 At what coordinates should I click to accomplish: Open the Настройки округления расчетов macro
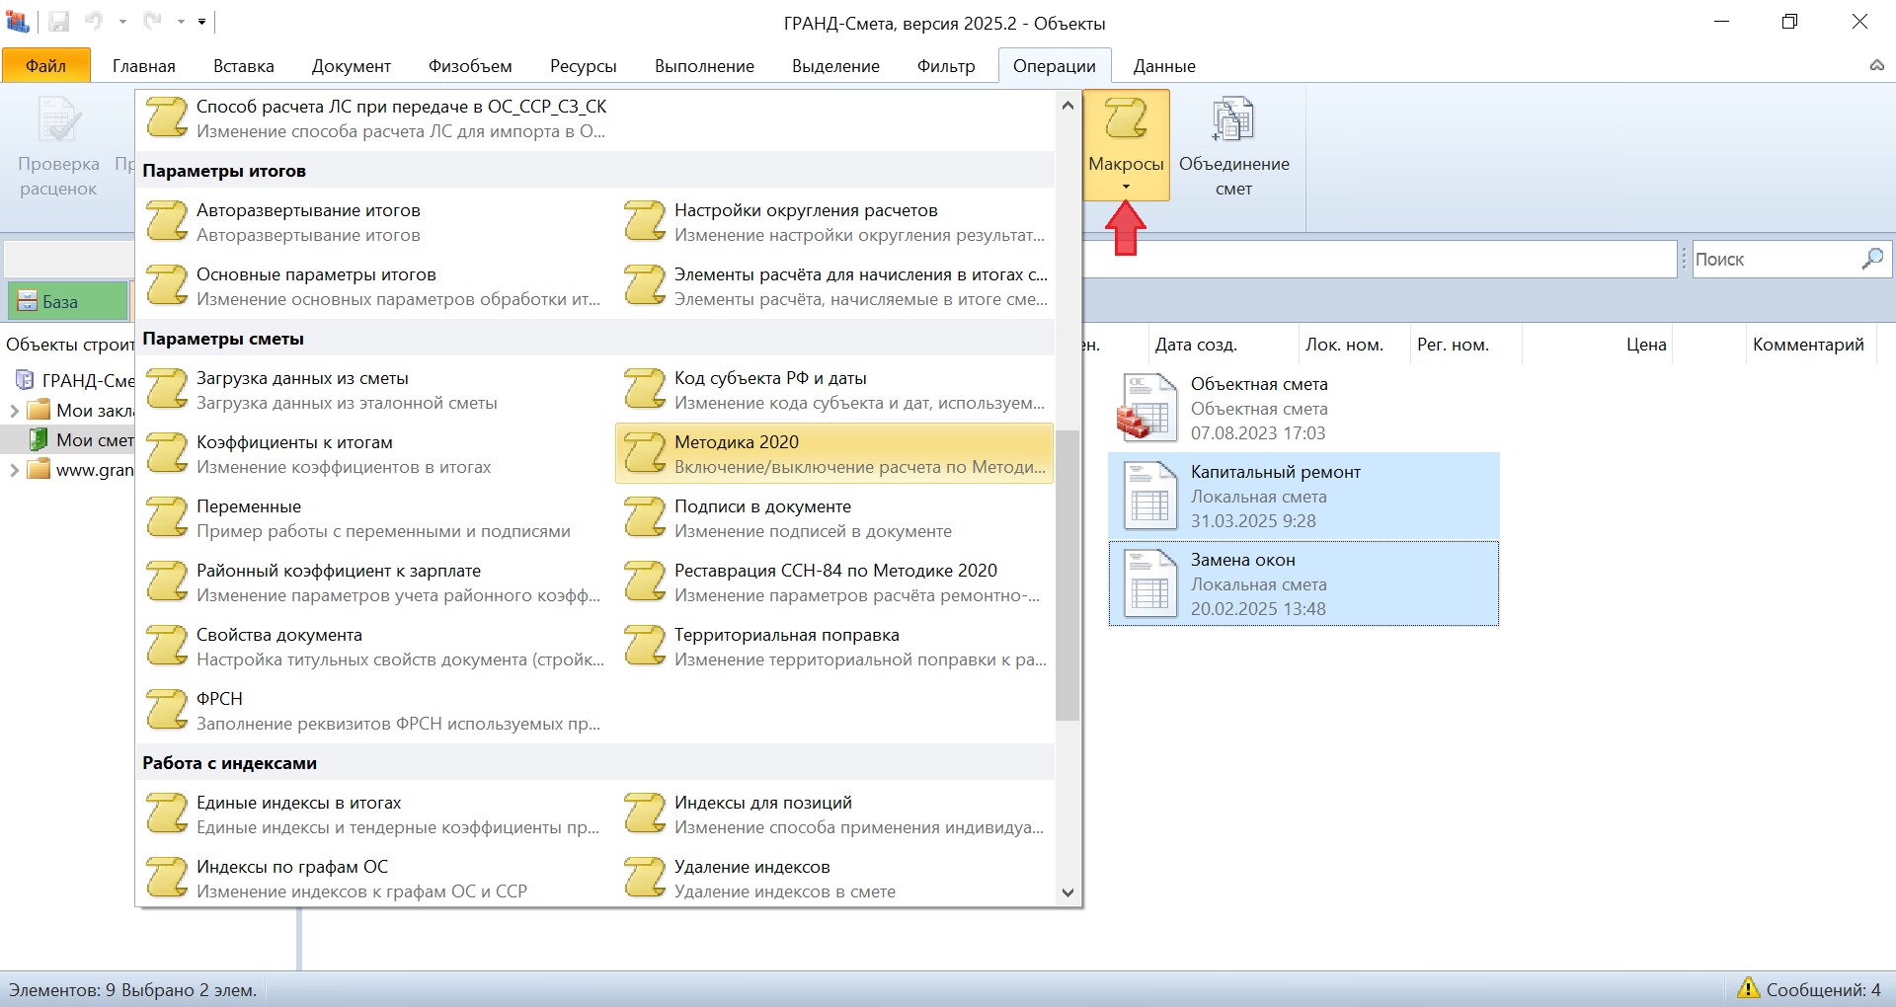(x=834, y=222)
